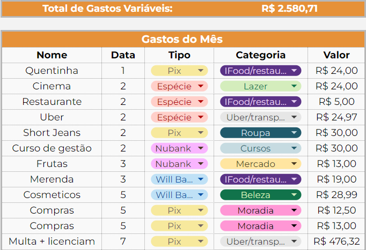Select the R$ 476,32 value cell

point(336,241)
